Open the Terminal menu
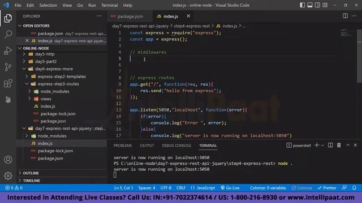Image resolution: width=362 pixels, height=203 pixels. pos(109,5)
